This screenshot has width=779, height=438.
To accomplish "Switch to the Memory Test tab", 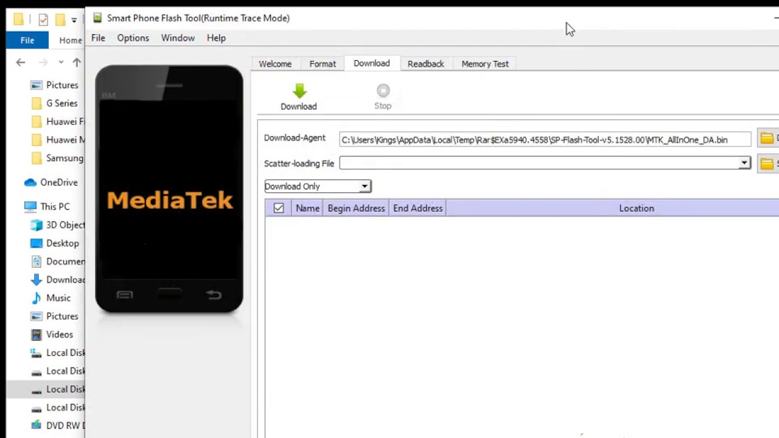I will (x=485, y=64).
